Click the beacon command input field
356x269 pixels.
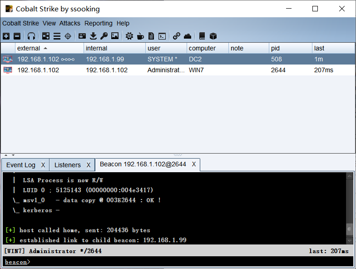(x=178, y=262)
